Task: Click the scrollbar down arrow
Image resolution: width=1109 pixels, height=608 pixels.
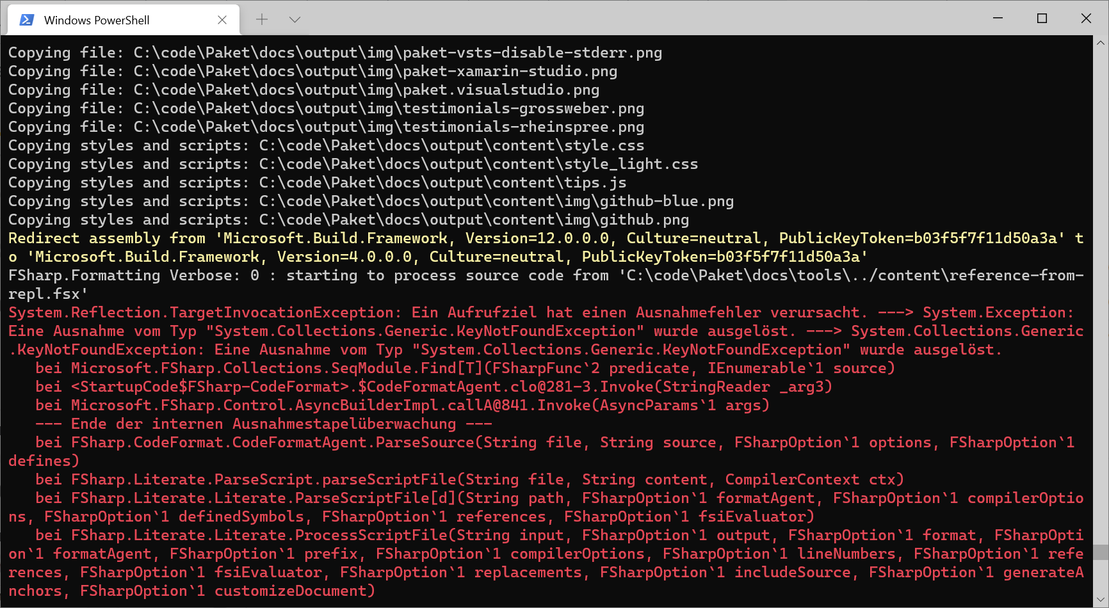Action: (x=1102, y=600)
